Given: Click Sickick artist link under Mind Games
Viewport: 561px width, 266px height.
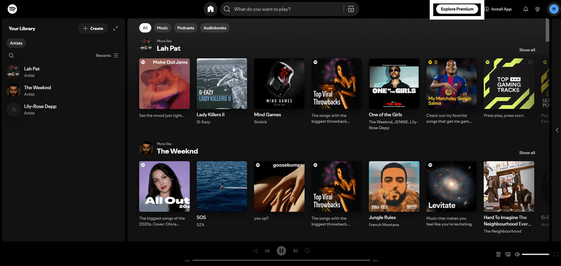Looking at the screenshot, I should click(260, 122).
